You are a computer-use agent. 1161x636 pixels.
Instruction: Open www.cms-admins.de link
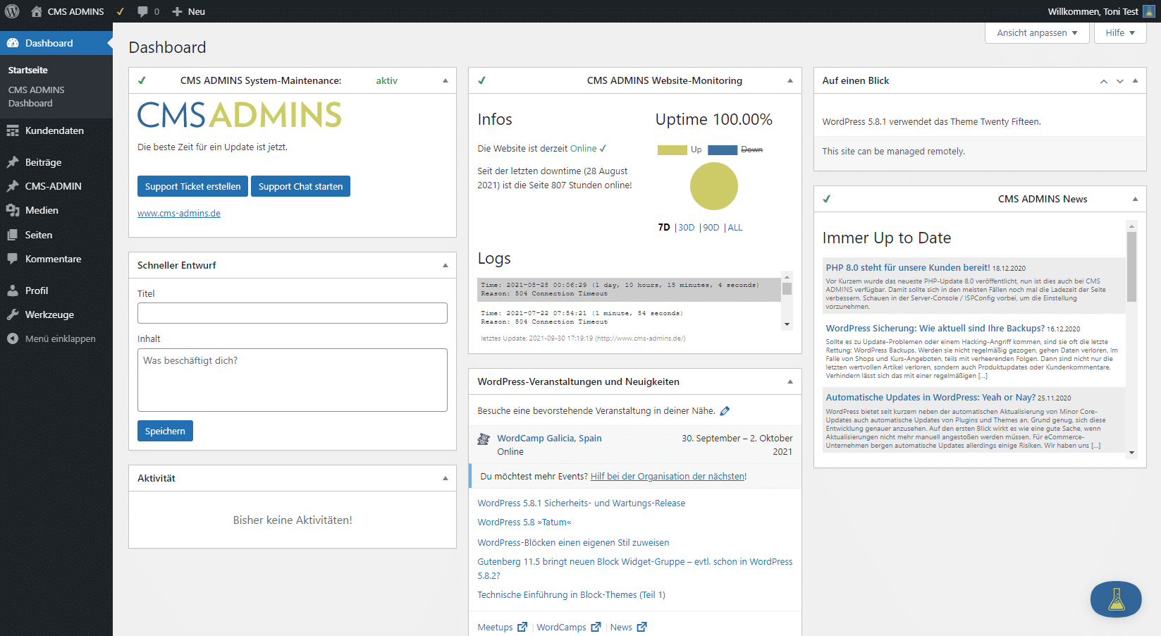tap(179, 213)
